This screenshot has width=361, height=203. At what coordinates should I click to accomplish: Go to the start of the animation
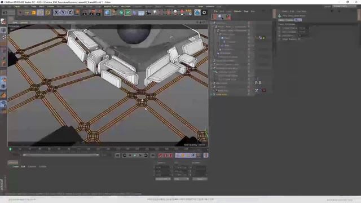(118, 156)
